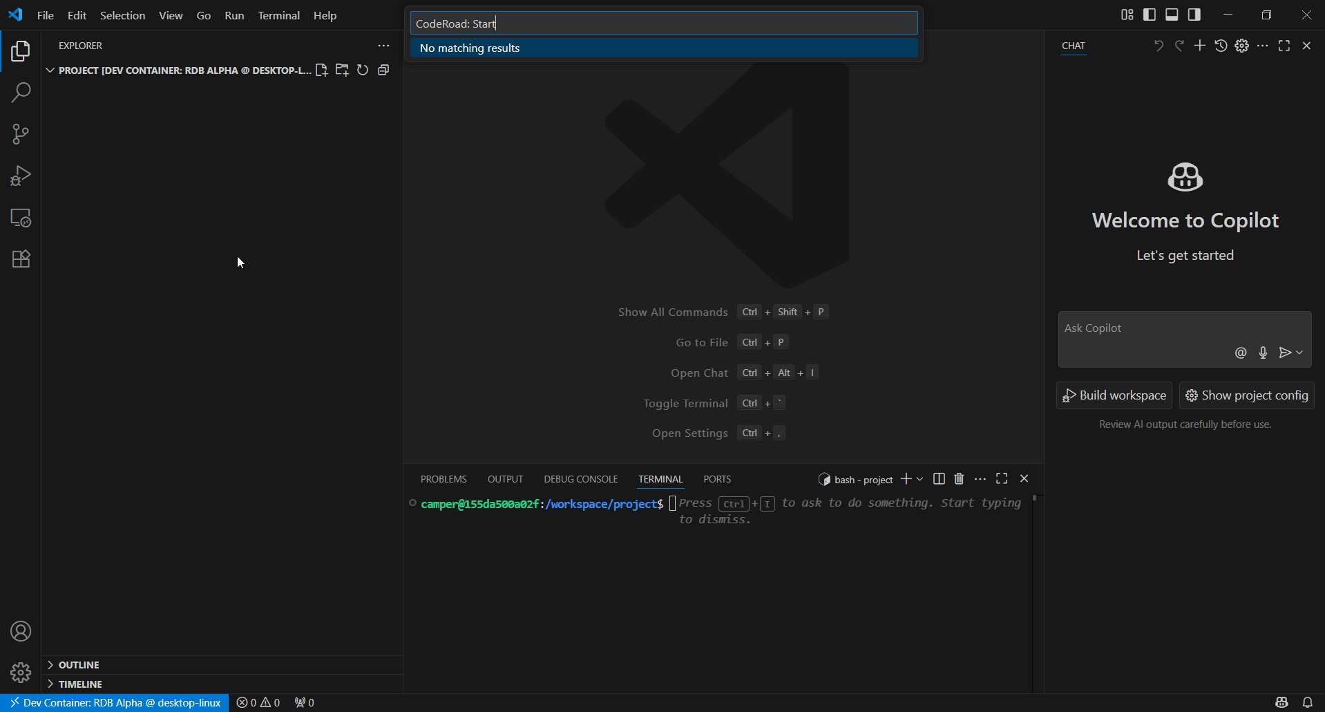The image size is (1325, 712).
Task: Kill the terminal with trash icon
Action: pos(959,479)
